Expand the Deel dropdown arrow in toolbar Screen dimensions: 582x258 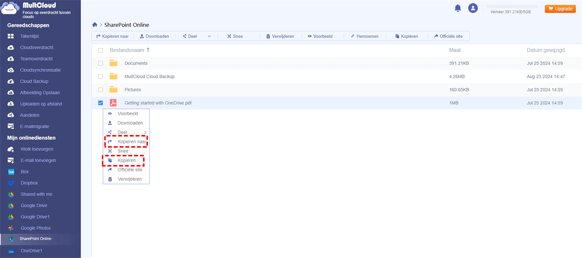pyautogui.click(x=210, y=36)
